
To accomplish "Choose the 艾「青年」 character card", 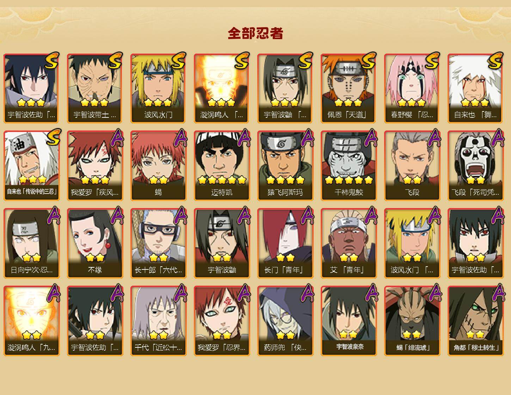I will [349, 243].
